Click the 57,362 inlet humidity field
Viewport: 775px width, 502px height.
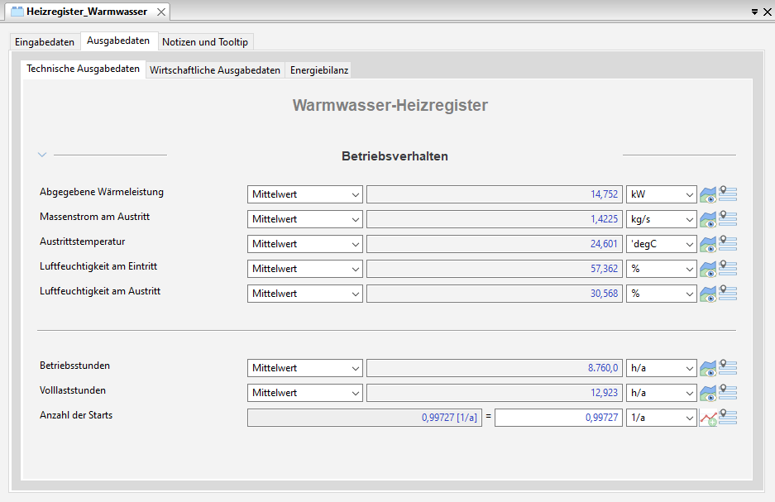click(x=495, y=268)
